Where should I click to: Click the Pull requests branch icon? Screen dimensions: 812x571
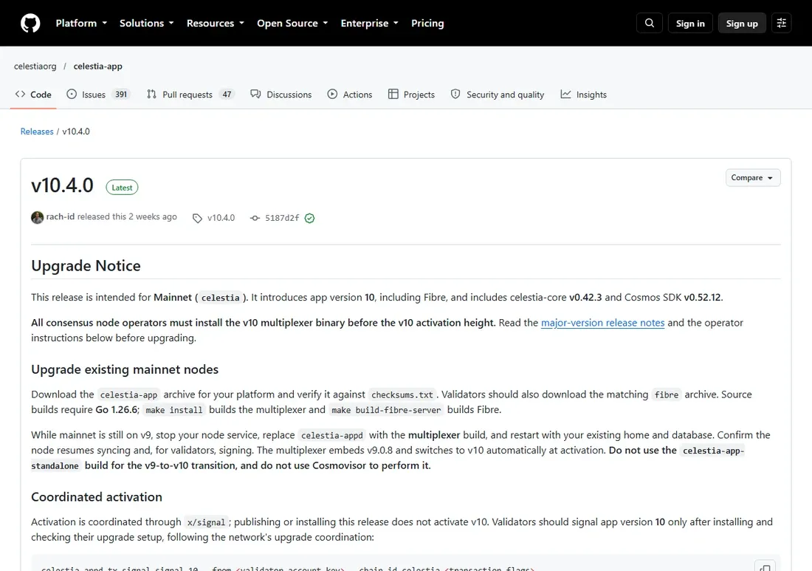pyautogui.click(x=151, y=95)
